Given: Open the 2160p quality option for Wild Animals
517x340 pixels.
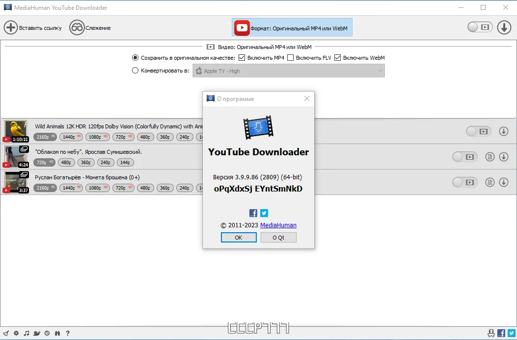Looking at the screenshot, I should (x=45, y=137).
